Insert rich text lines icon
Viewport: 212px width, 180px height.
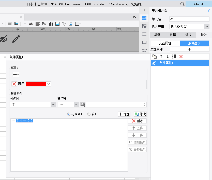coord(37,24)
